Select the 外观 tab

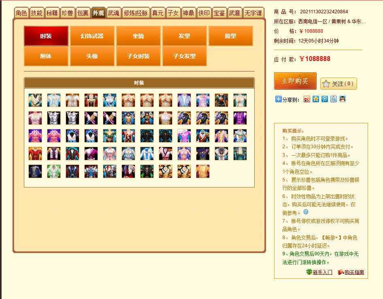tap(98, 13)
